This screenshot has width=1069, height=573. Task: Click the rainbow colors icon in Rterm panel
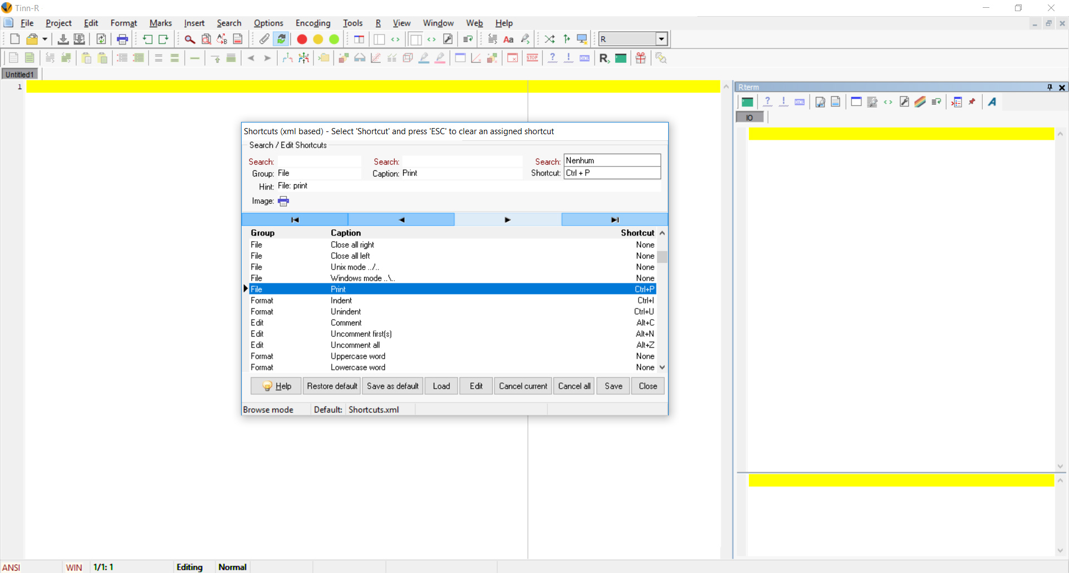920,102
